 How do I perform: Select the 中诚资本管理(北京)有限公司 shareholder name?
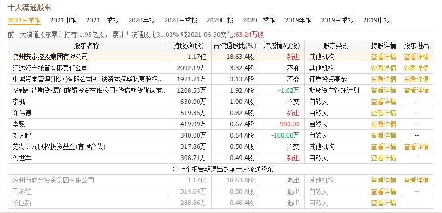87,80
